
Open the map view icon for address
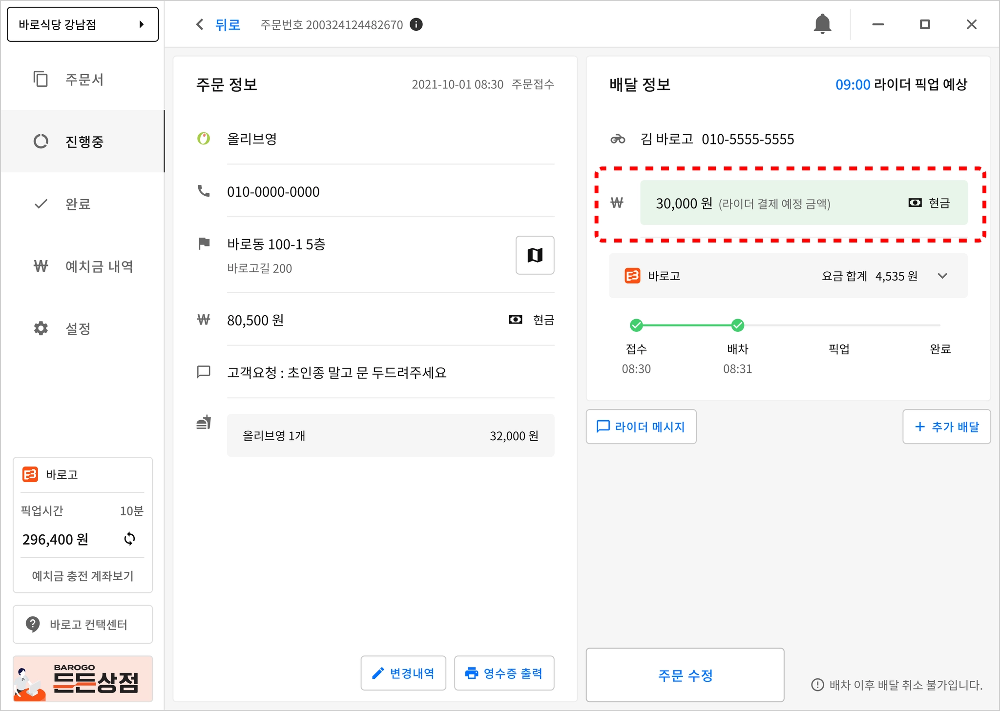tap(535, 255)
